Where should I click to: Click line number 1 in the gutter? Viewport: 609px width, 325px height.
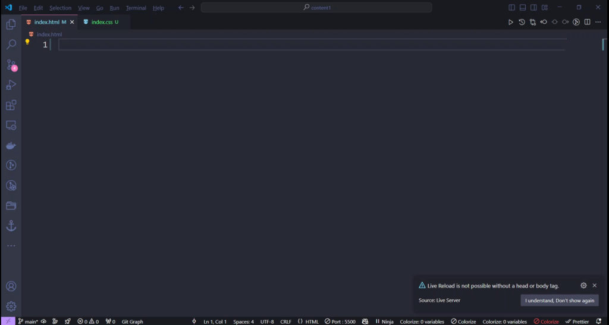click(45, 45)
